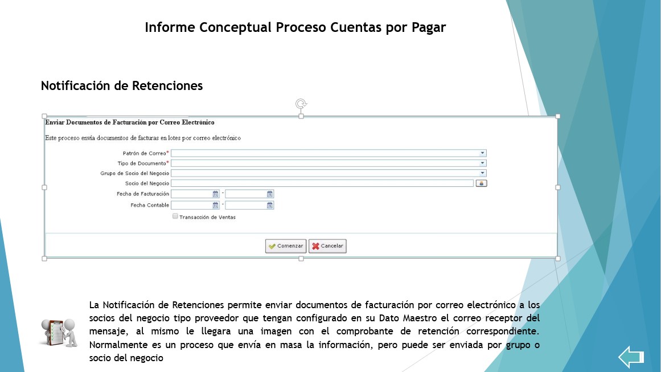This screenshot has width=661, height=372.
Task: Click the Socio del Negocio text field
Action: point(322,183)
